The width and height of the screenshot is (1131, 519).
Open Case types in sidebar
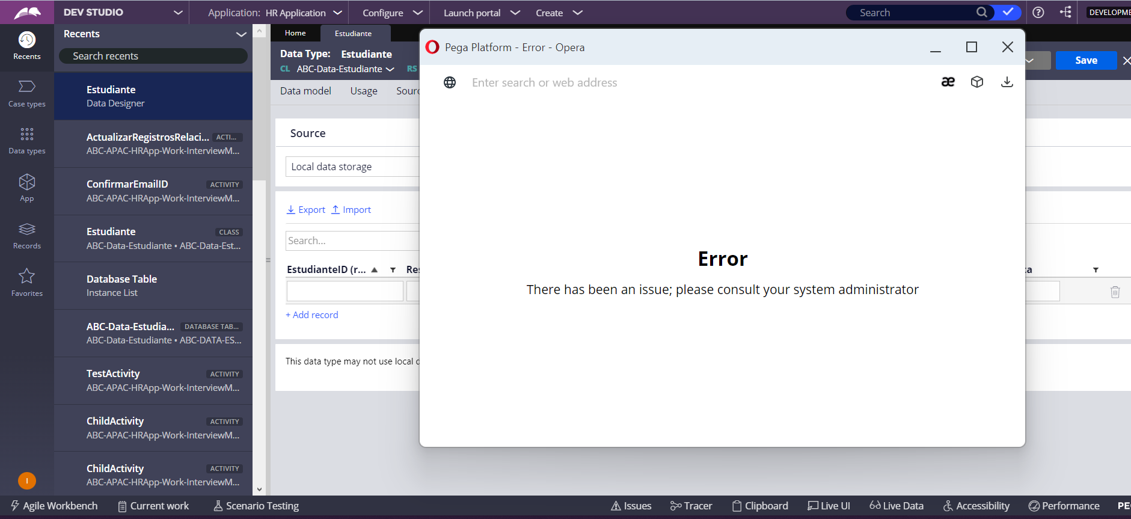[27, 94]
